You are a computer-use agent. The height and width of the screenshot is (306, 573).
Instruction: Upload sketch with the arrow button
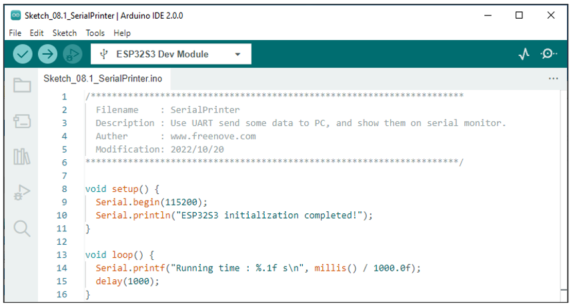(47, 54)
